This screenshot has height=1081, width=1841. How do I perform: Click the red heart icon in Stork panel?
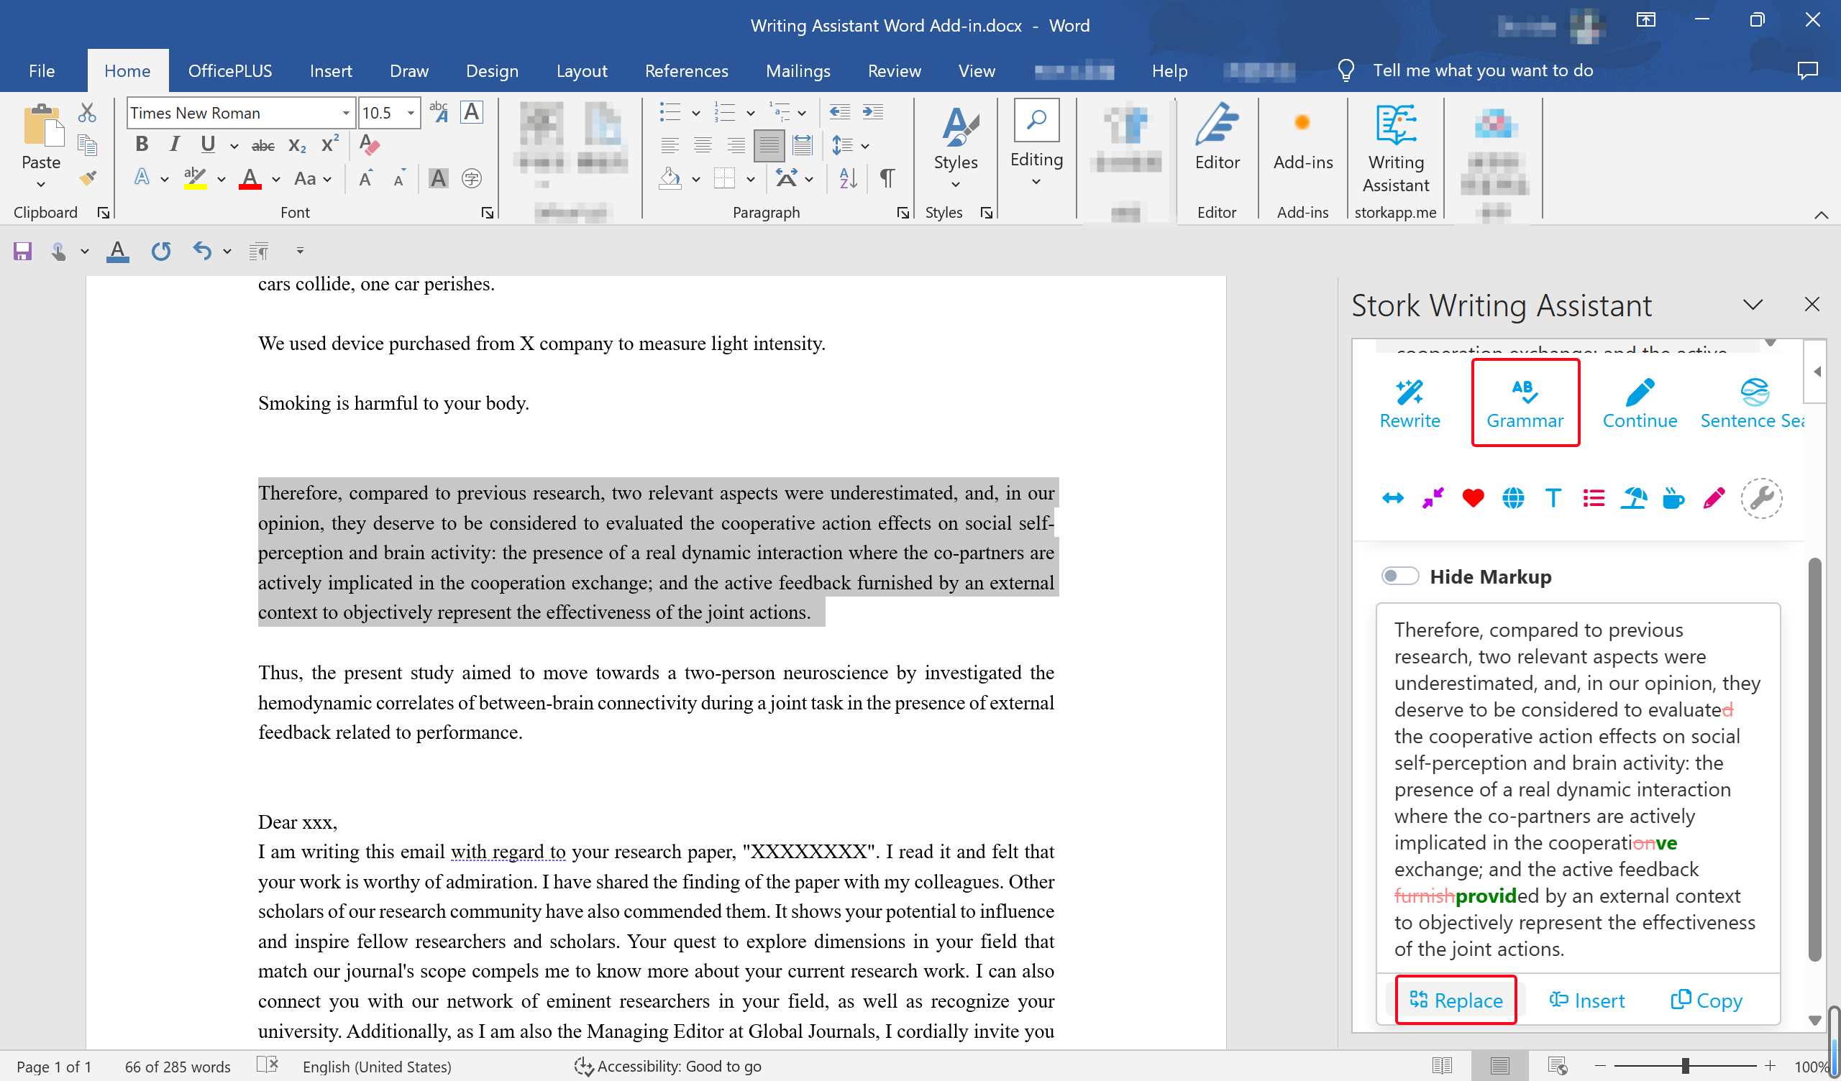tap(1473, 498)
